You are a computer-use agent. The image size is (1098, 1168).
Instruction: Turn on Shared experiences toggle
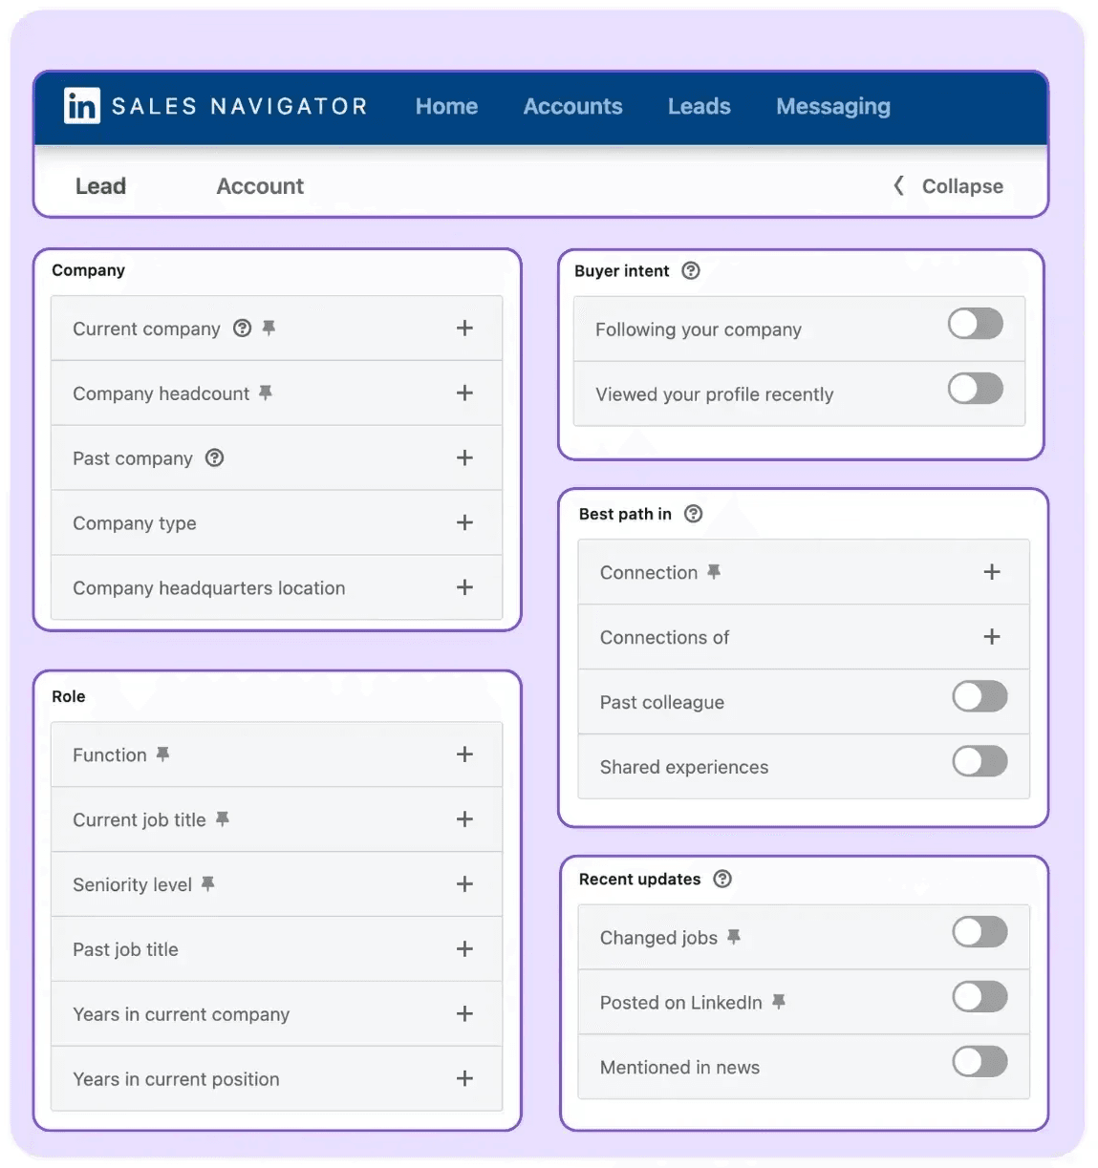click(980, 761)
